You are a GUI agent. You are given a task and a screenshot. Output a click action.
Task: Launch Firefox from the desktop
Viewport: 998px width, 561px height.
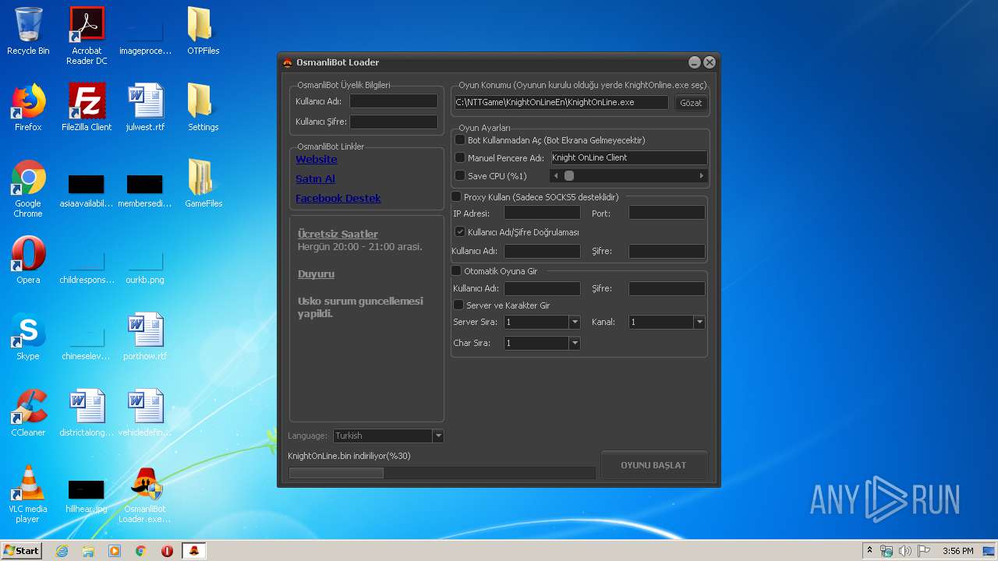click(x=28, y=108)
